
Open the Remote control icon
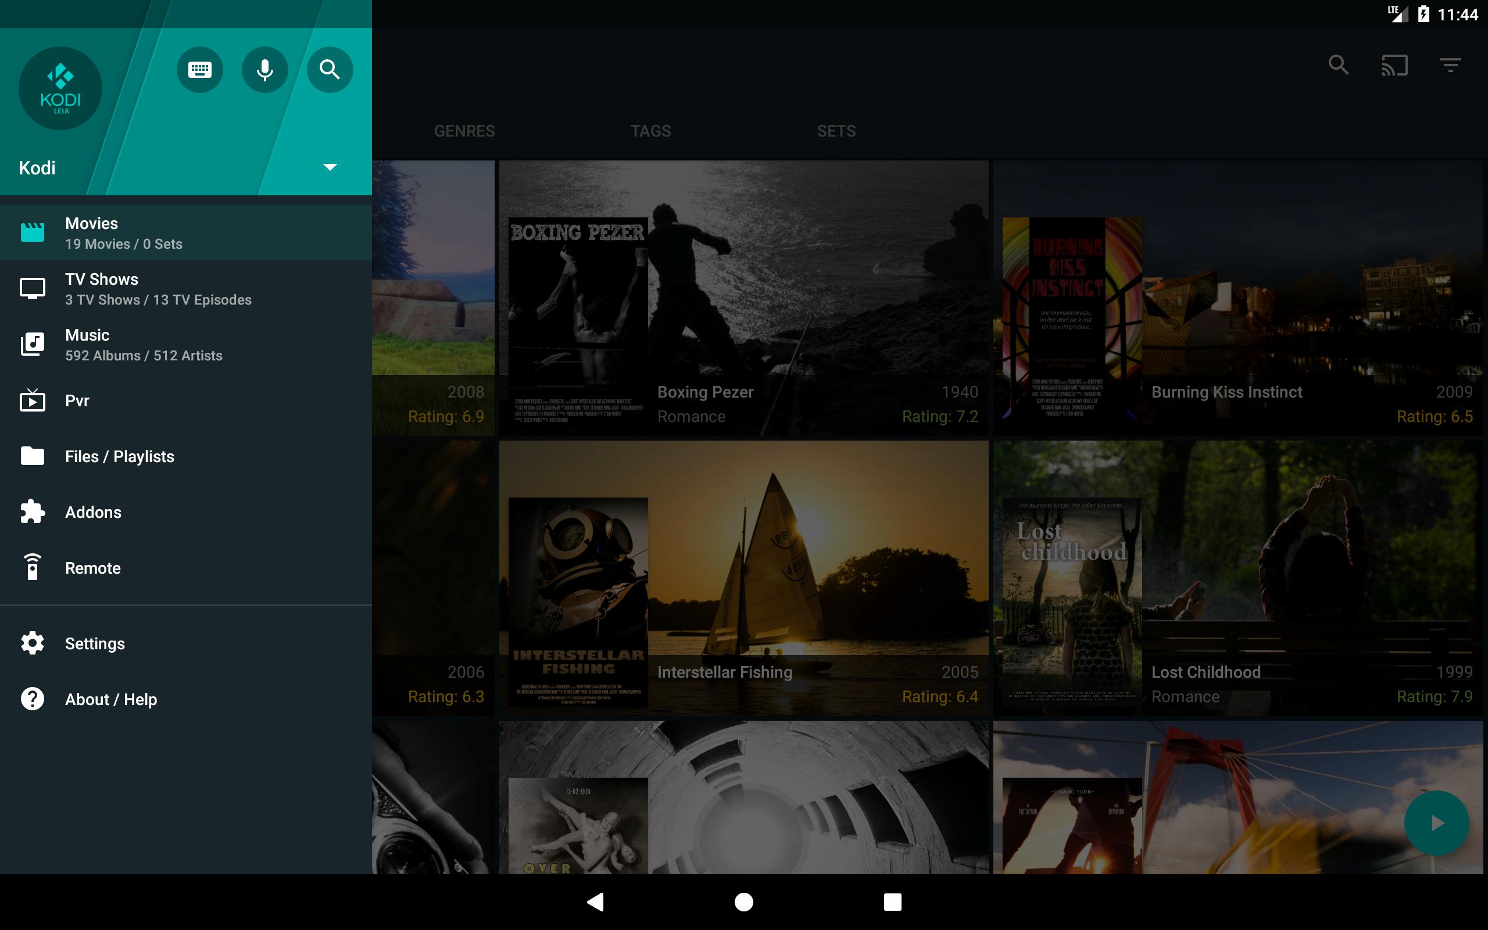pos(33,567)
